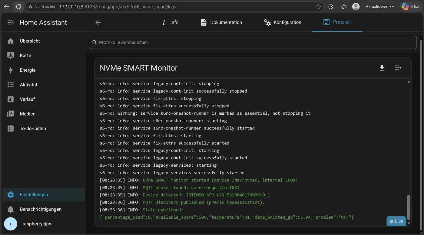The width and height of the screenshot is (424, 235).
Task: Click the Nicht sicher security warning
Action: tap(42, 6)
